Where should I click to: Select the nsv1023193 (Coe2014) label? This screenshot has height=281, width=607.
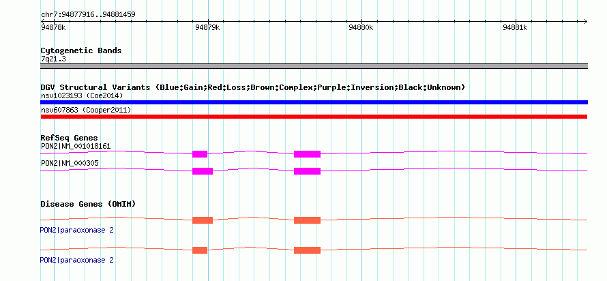coord(82,95)
